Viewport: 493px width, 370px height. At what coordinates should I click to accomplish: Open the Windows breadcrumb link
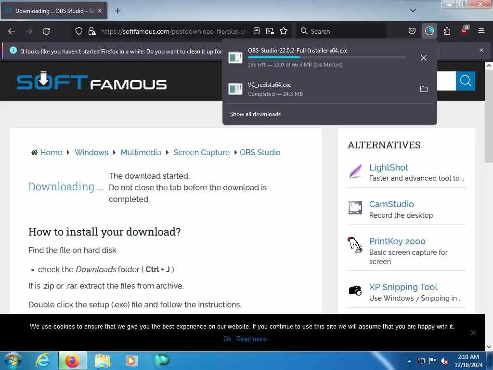(91, 152)
